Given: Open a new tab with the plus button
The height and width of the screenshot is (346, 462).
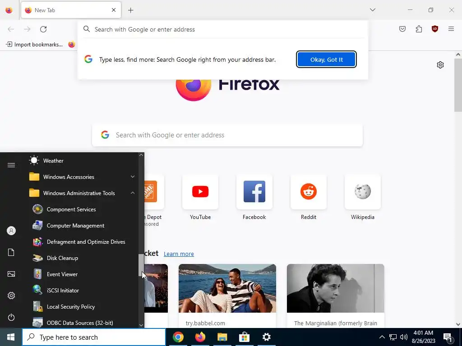Looking at the screenshot, I should click(x=130, y=10).
